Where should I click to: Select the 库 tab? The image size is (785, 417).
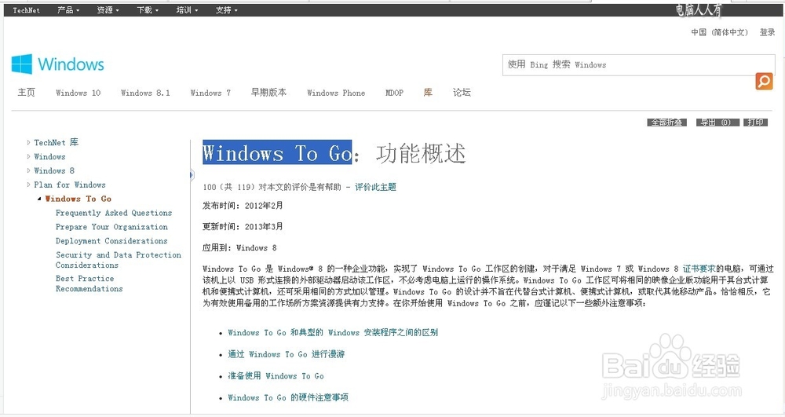point(428,93)
